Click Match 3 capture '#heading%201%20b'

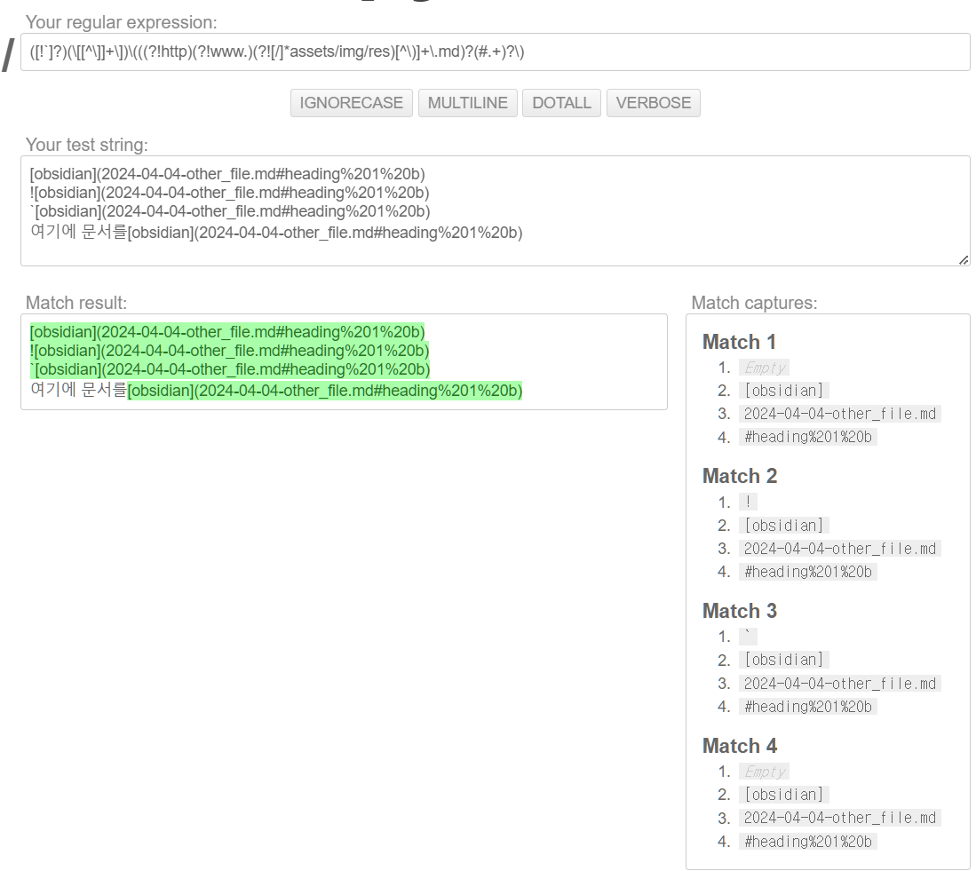coord(808,707)
